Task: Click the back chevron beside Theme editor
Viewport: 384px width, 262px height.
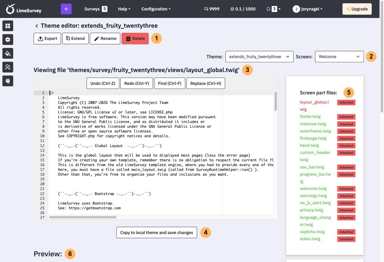Action: tap(37, 26)
